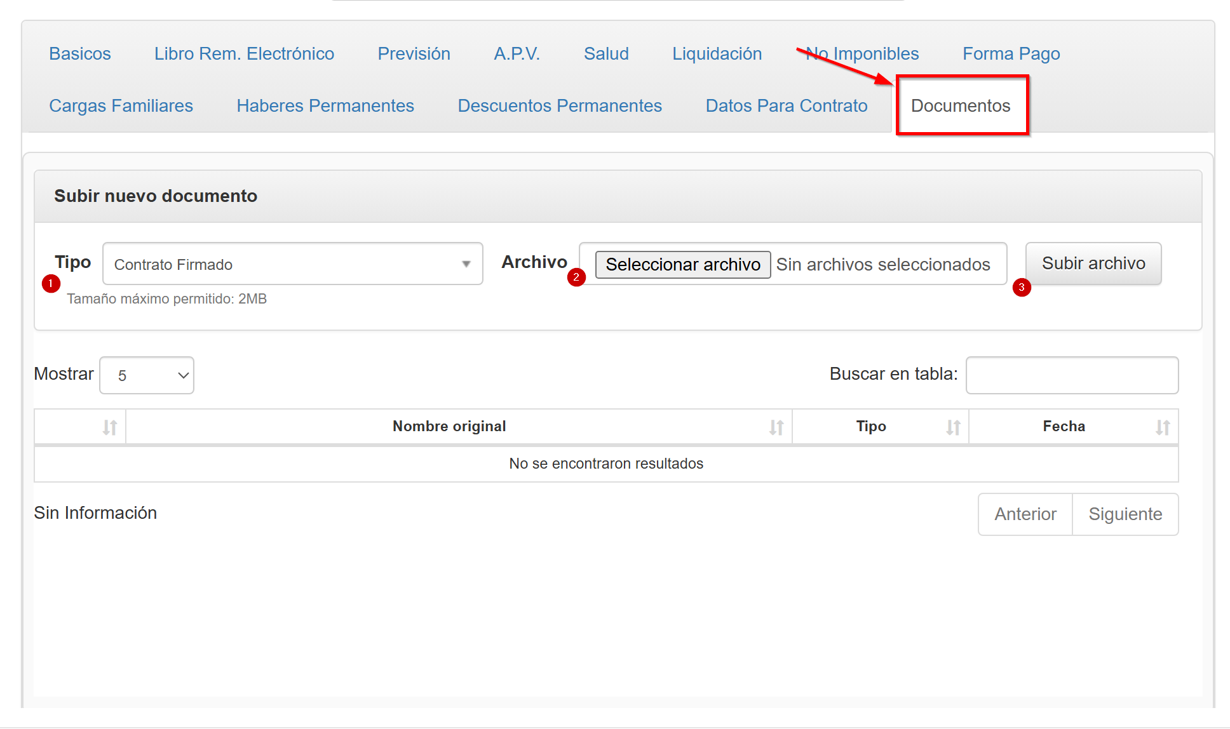The image size is (1230, 729).
Task: Open the Tipo Contrato Firmado dropdown
Action: tap(292, 264)
